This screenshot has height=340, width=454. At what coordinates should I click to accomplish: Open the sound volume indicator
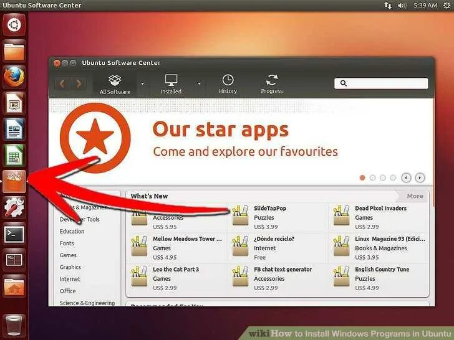(402, 5)
